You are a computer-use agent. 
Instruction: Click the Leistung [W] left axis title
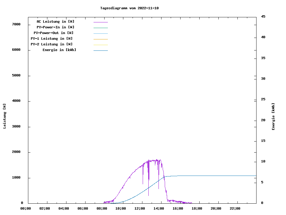click(x=5, y=116)
